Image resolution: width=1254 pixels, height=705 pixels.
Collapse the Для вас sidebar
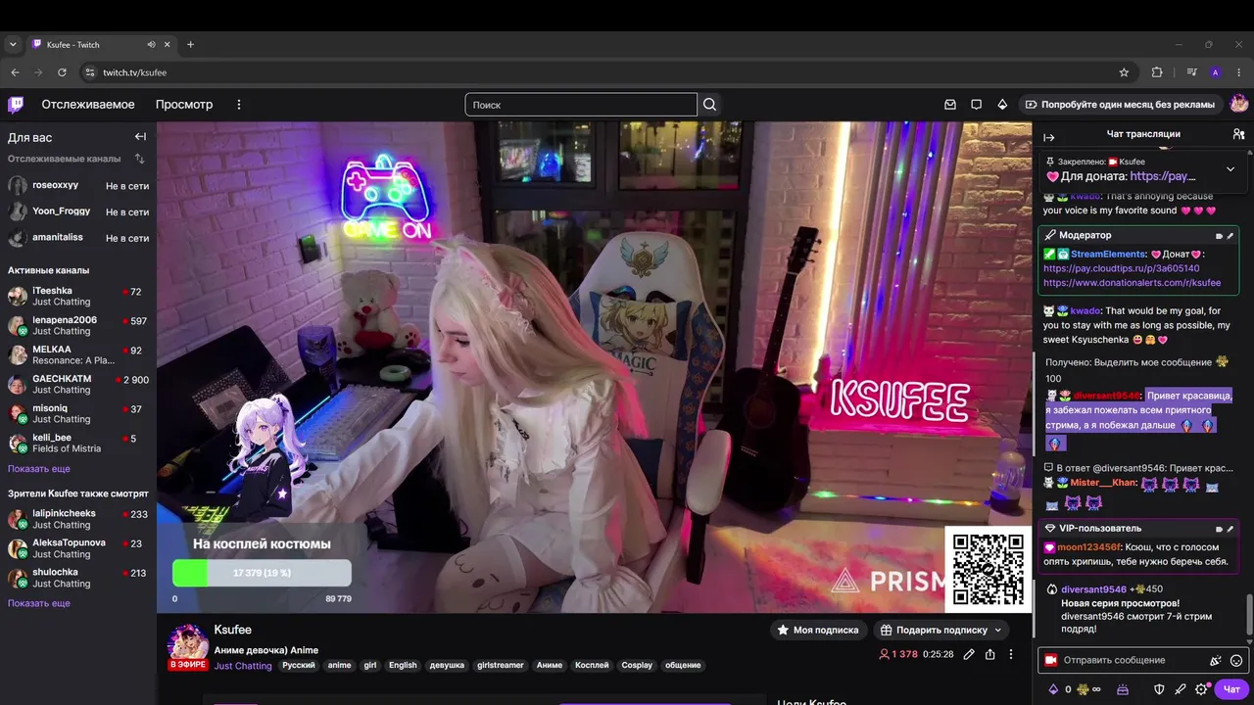[140, 137]
